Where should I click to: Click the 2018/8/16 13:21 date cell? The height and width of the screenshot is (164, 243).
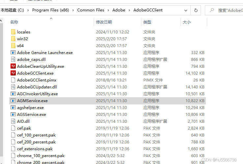111,80
